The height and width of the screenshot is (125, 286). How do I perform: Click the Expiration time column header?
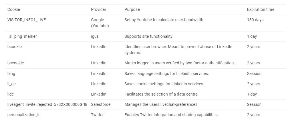[261, 9]
